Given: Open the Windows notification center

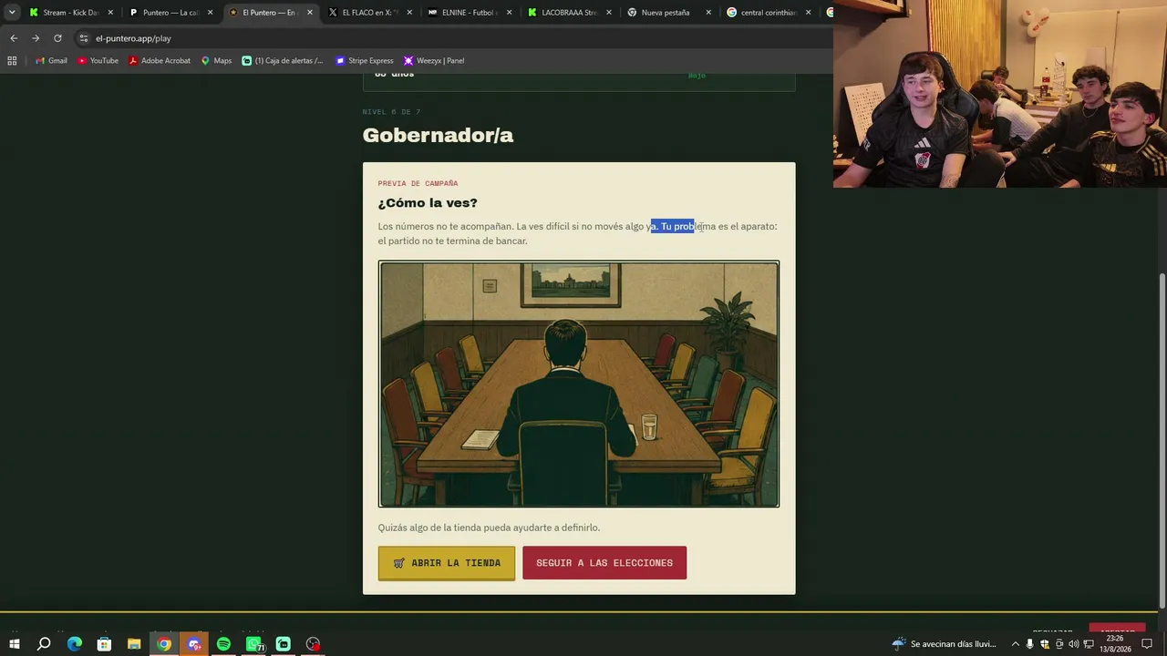Looking at the screenshot, I should (1147, 644).
